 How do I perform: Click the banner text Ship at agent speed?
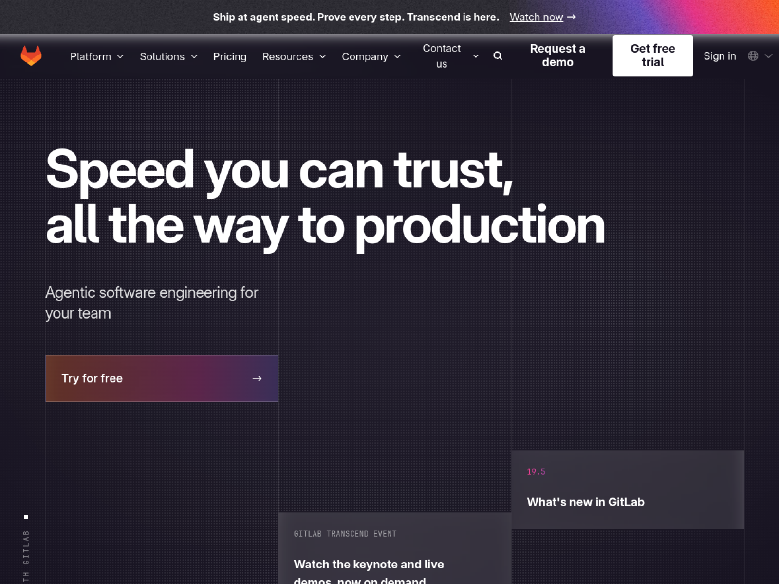[x=356, y=17]
